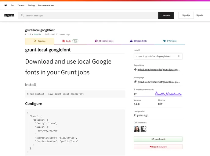This screenshot has height=156, width=210.
Task: Click the npm install --save command block
Action: 75,94
